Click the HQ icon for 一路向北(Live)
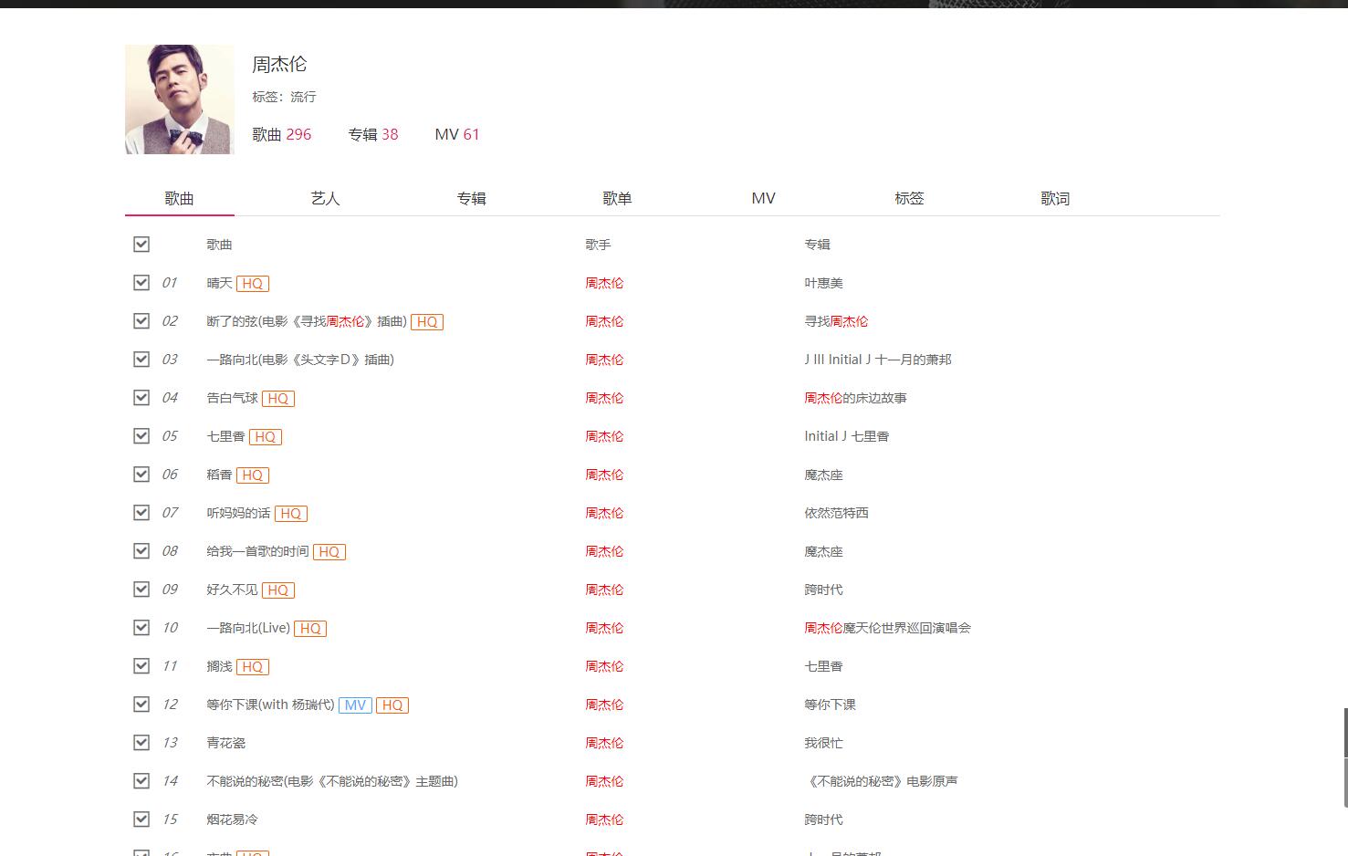 [310, 628]
